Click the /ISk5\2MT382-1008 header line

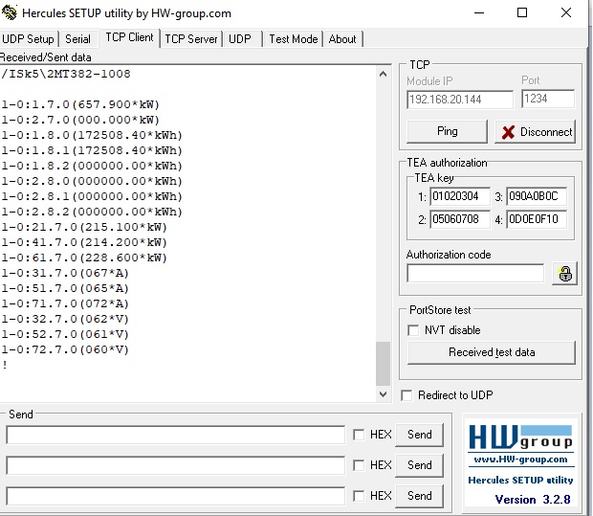(x=66, y=74)
